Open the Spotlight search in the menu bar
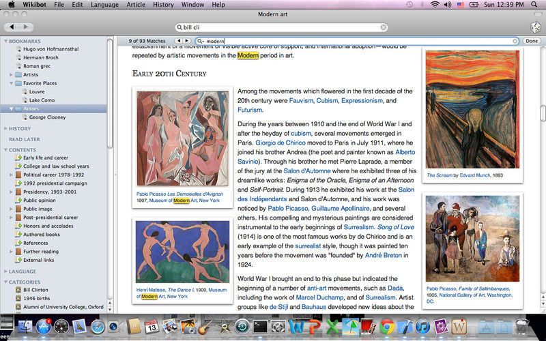The width and height of the screenshot is (546, 341). click(534, 5)
